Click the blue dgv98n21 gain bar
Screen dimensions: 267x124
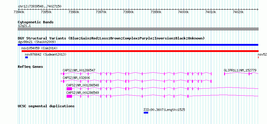[x=138, y=45]
